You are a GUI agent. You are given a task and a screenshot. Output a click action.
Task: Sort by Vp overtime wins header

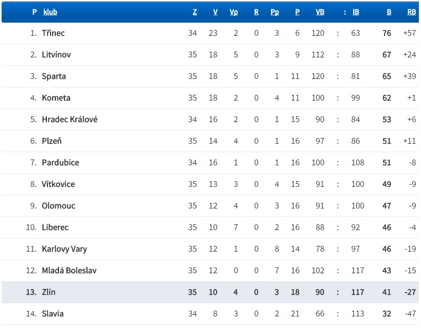(234, 12)
